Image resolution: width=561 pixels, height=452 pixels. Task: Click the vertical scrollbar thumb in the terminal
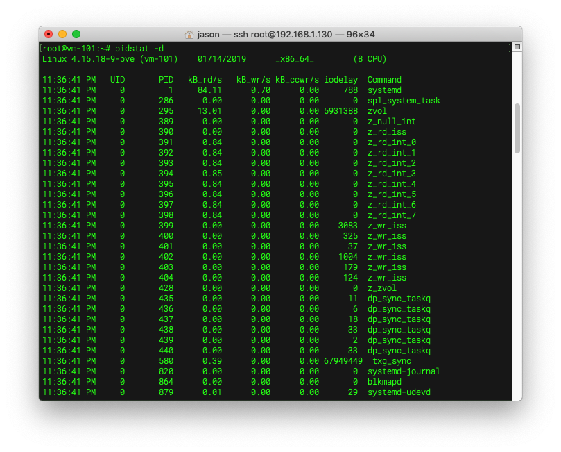tap(517, 128)
